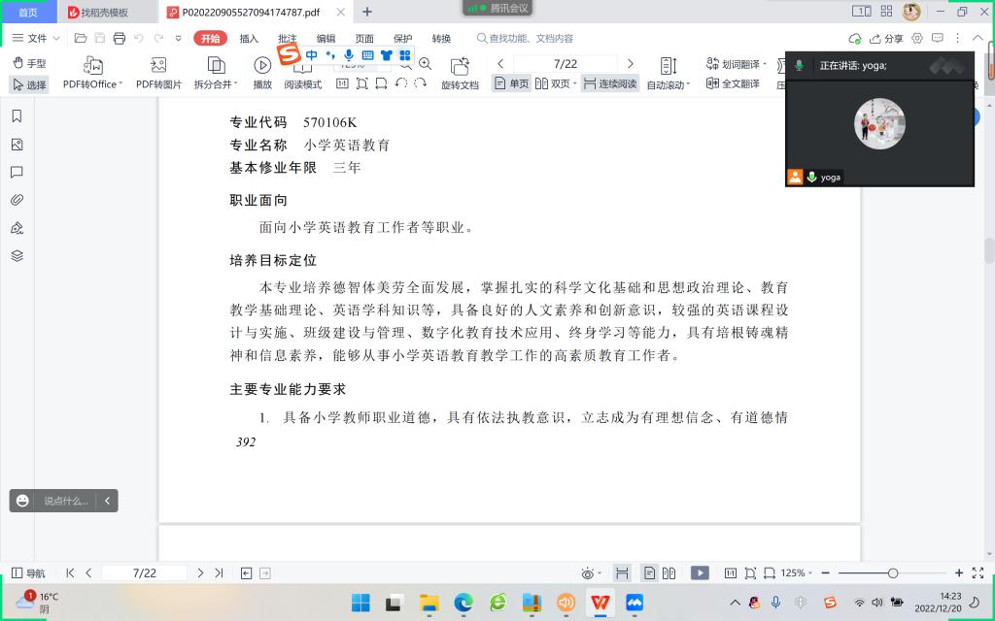Open the attachments paperclip panel in sidebar
995x621 pixels.
pyautogui.click(x=17, y=200)
